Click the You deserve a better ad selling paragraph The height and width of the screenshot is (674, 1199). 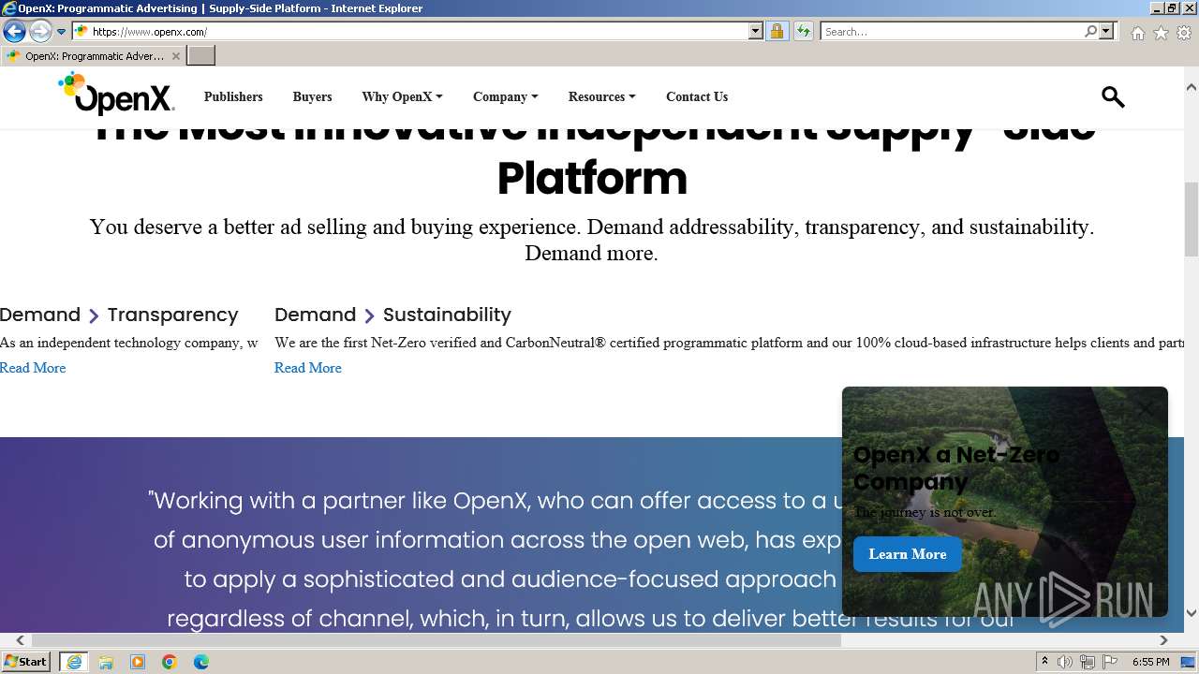pyautogui.click(x=591, y=240)
